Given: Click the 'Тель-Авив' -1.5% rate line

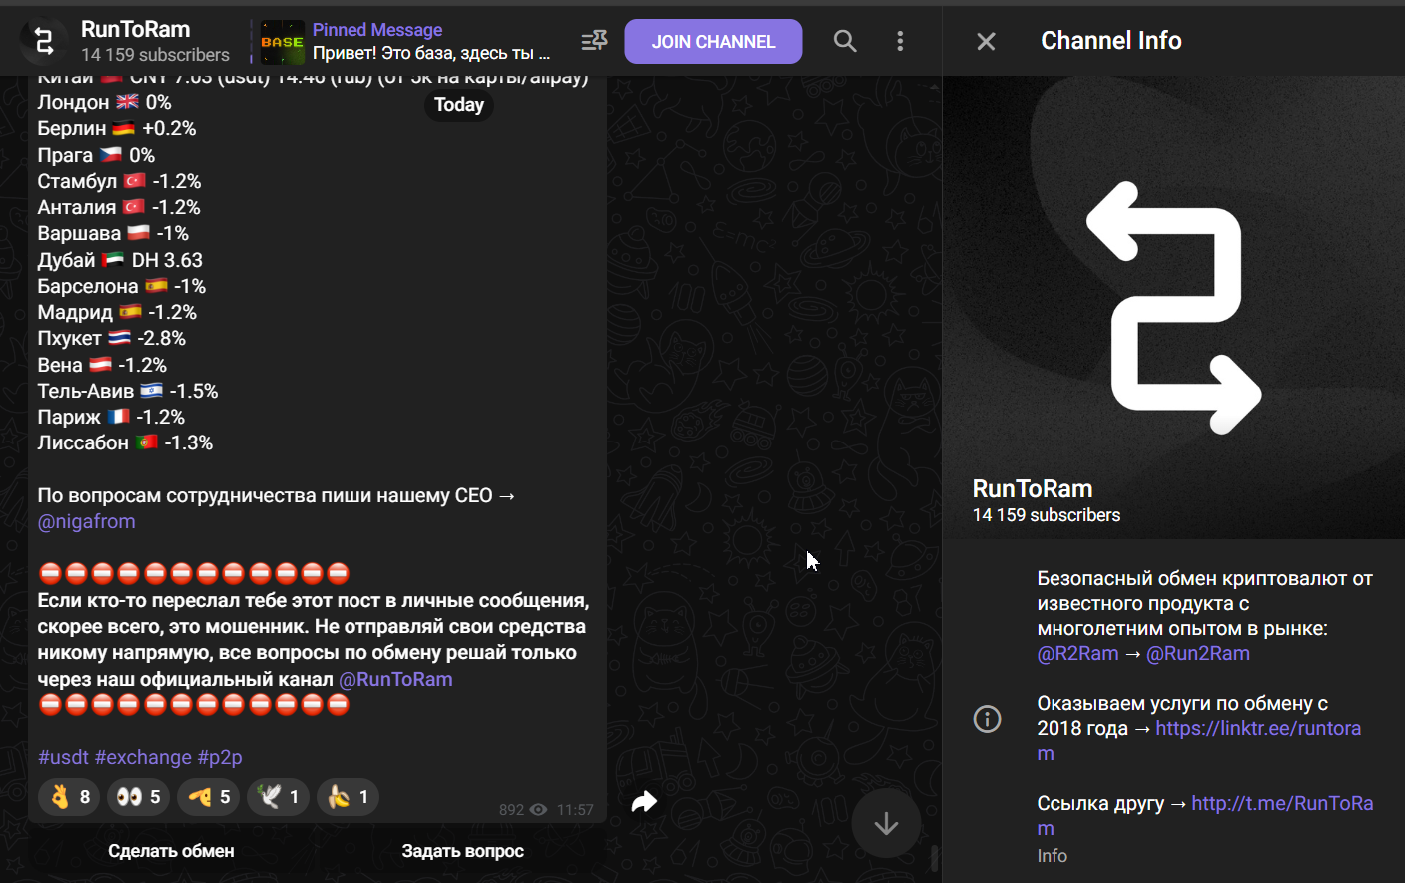Looking at the screenshot, I should pos(128,391).
